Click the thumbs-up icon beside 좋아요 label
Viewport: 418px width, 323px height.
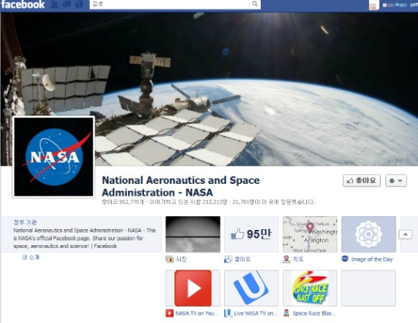point(228,260)
